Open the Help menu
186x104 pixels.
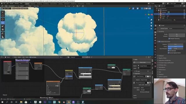[x=21, y=3]
